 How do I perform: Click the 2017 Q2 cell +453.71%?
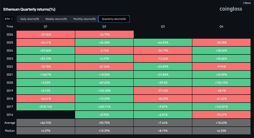coord(104,107)
